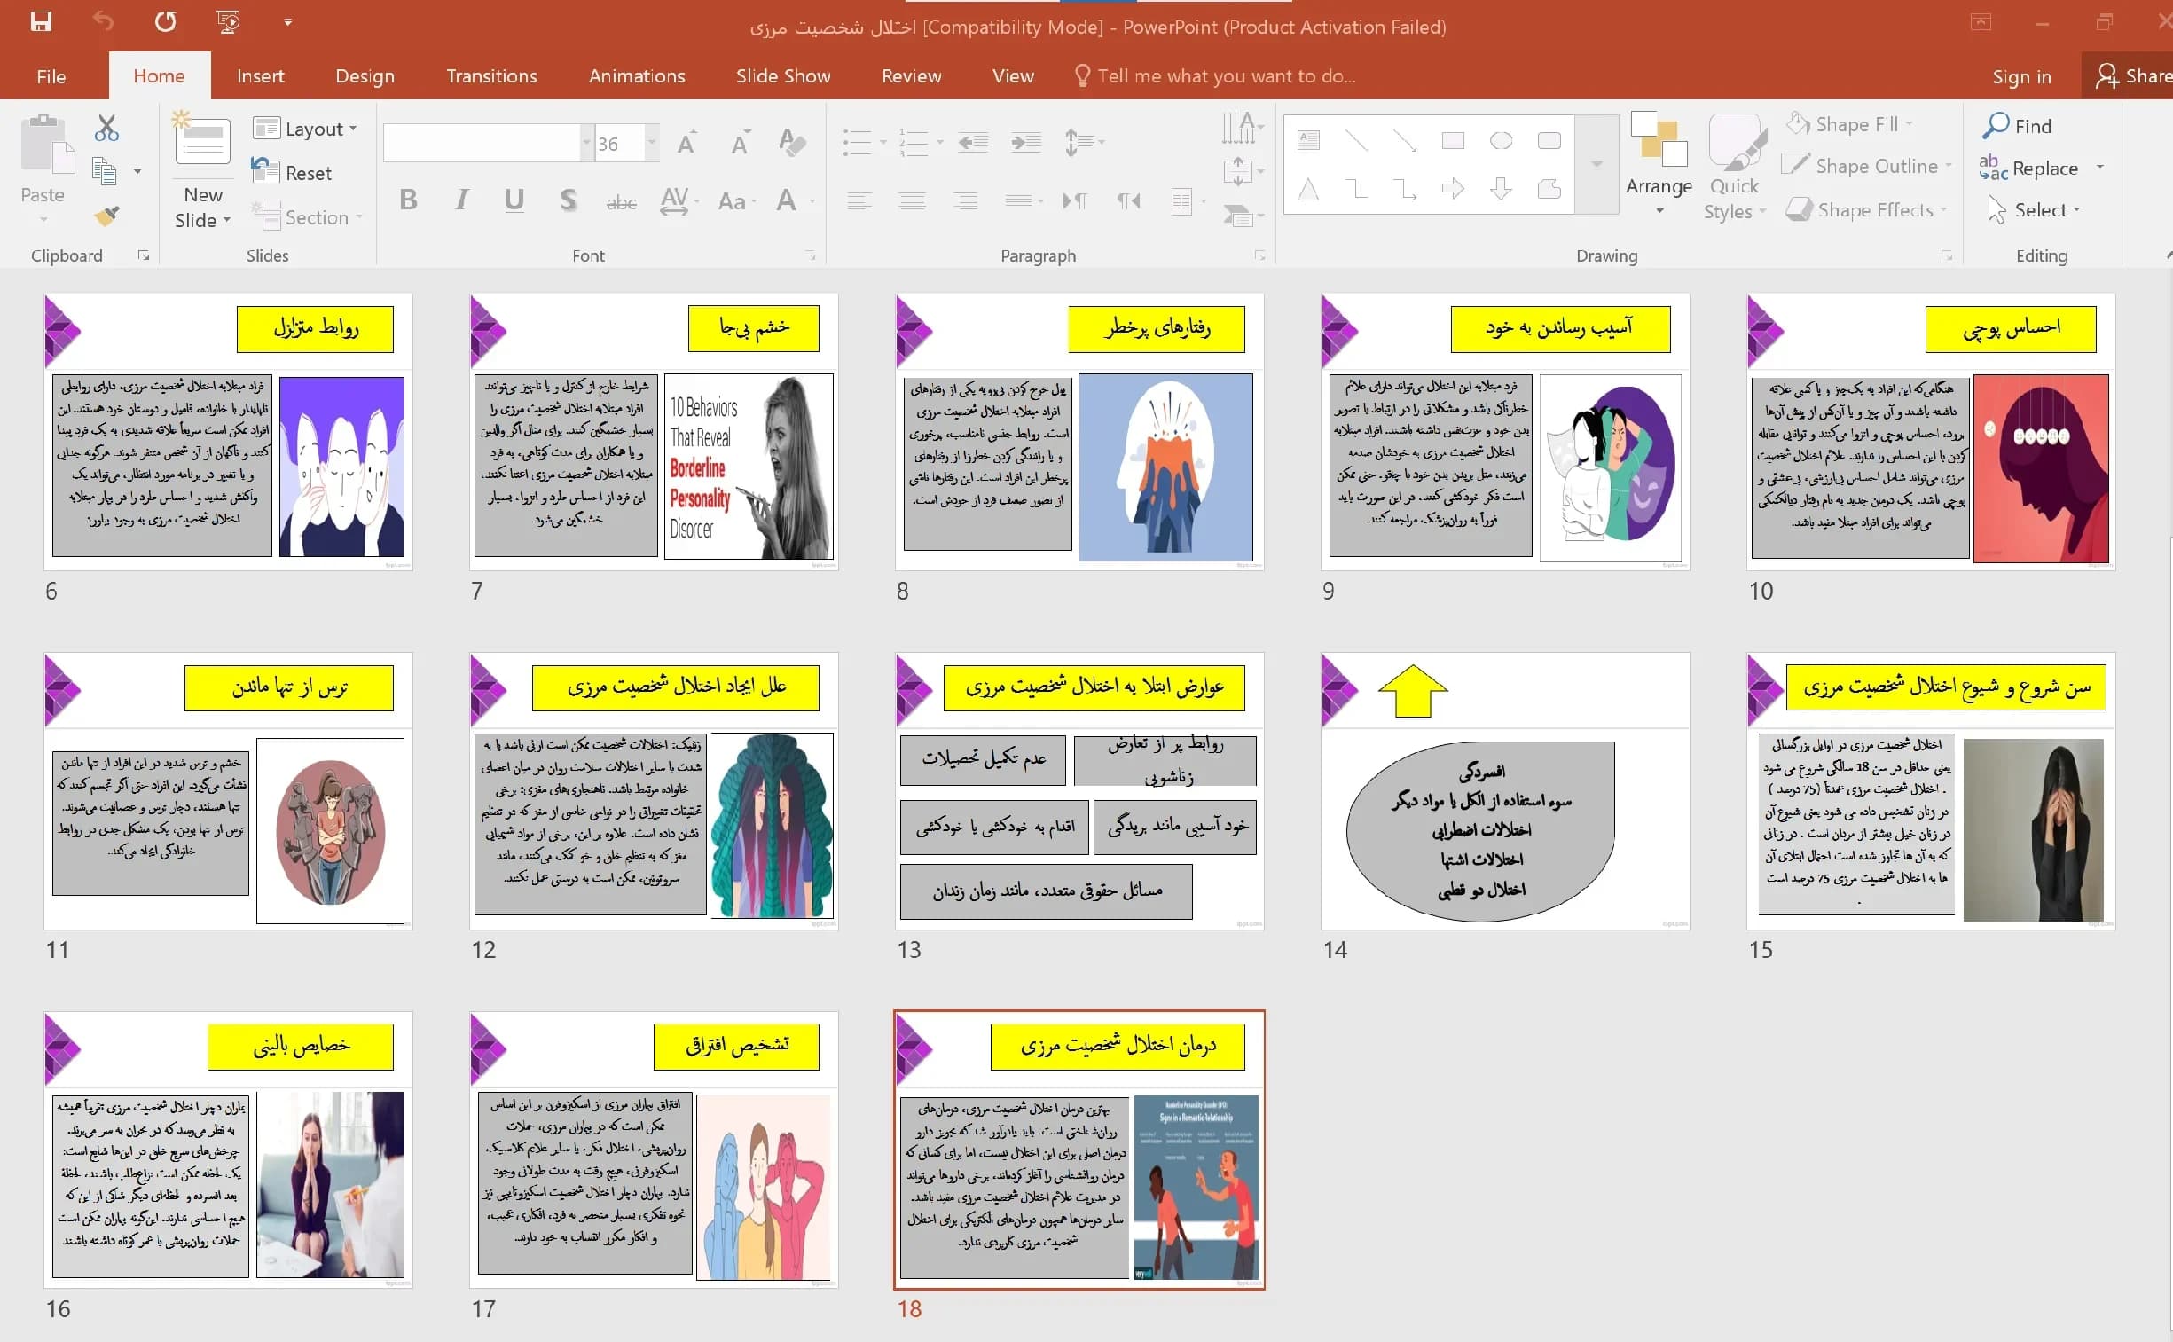Click the Clear All Formatting icon
This screenshot has width=2173, height=1342.
(791, 142)
